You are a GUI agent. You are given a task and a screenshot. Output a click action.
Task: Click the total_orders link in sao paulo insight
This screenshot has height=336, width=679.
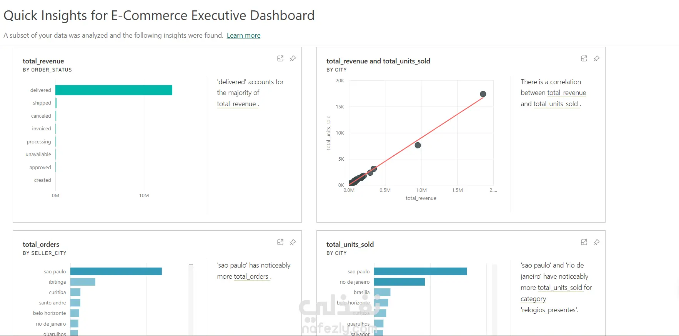click(x=251, y=276)
